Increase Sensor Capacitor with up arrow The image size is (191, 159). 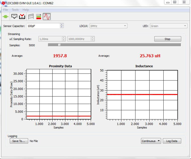(x=62, y=25)
